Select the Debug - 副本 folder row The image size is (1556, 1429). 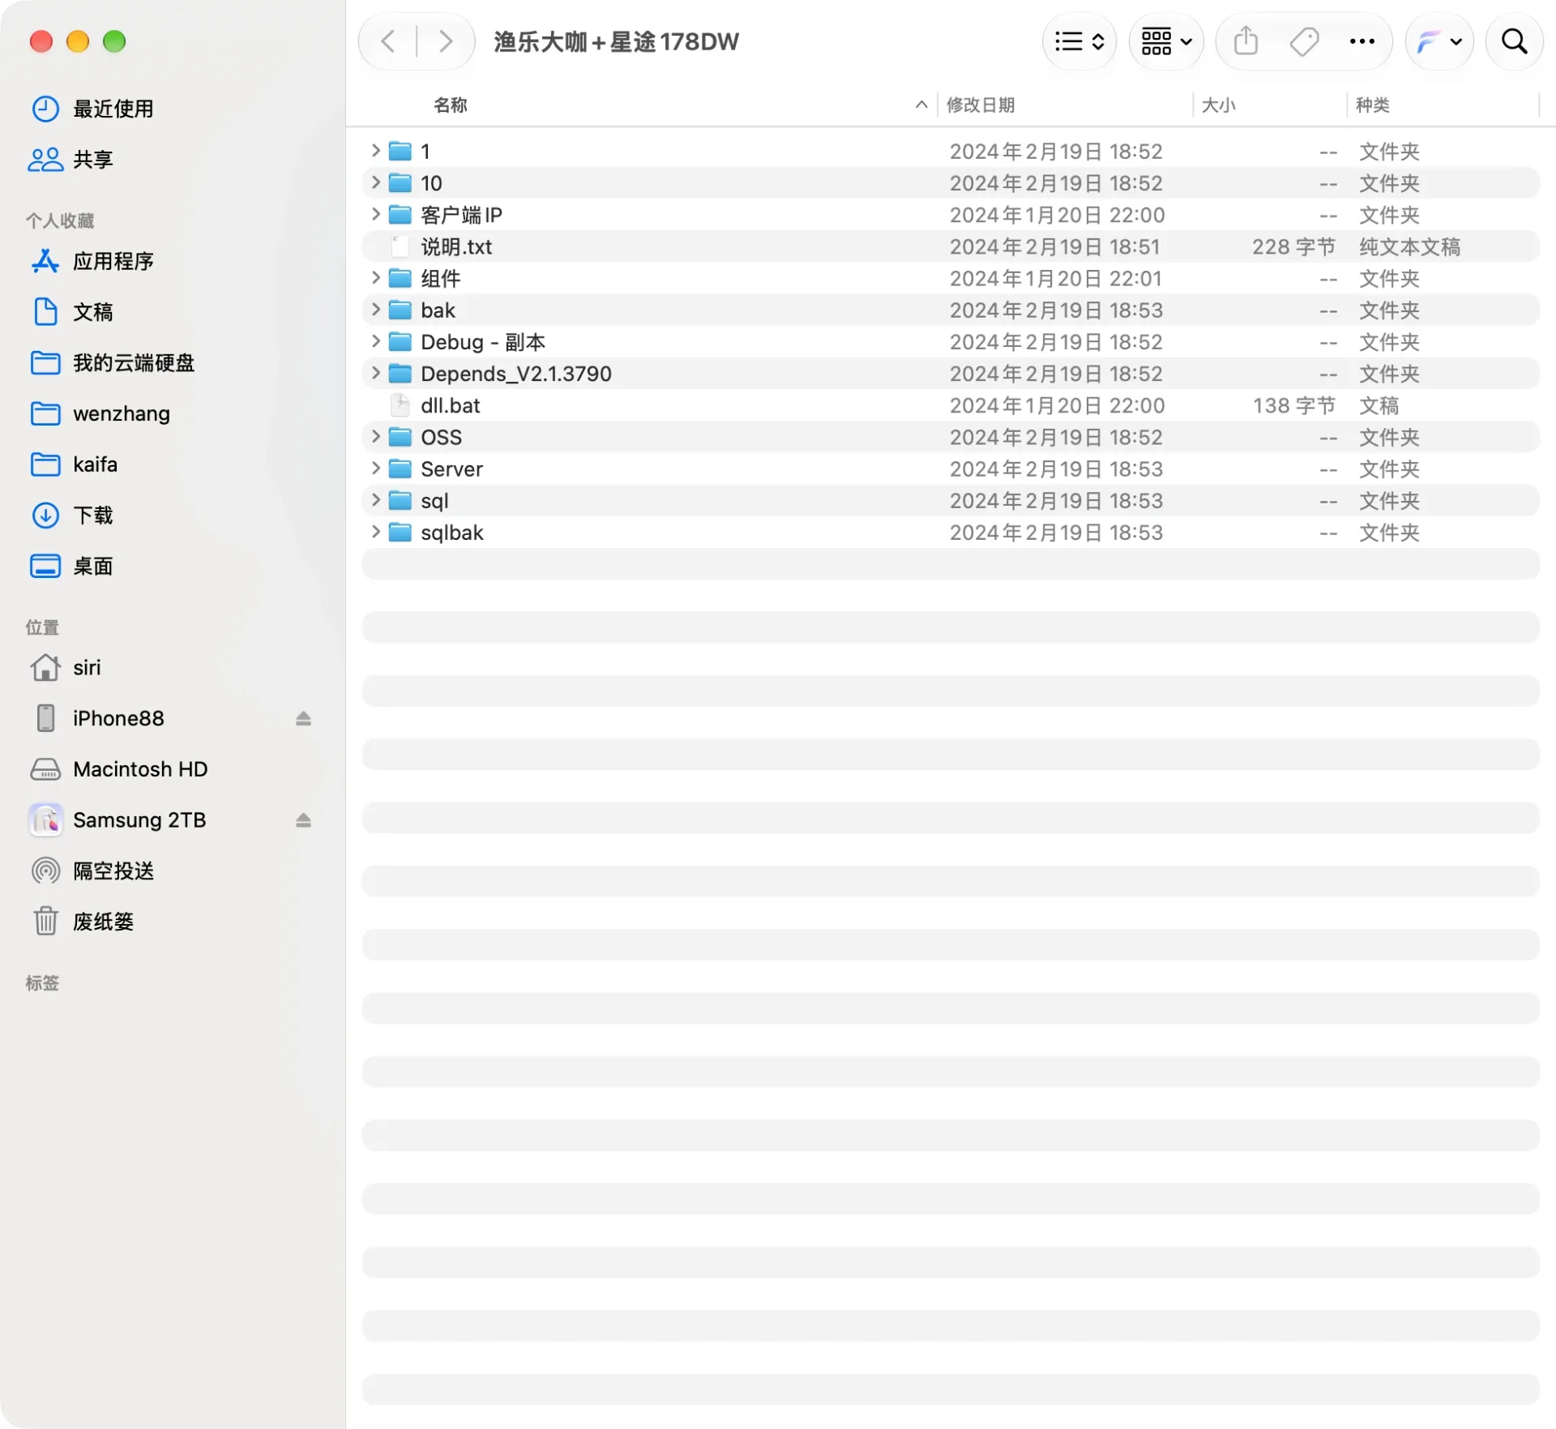(951, 342)
